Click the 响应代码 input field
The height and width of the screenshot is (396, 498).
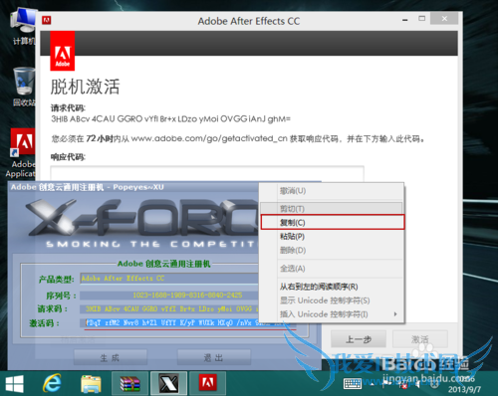tap(207, 173)
